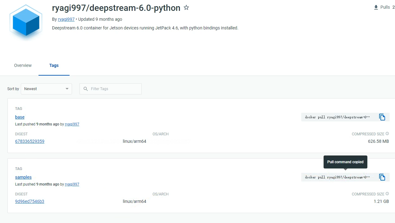Click ryagi997 author link under base tag
The height and width of the screenshot is (223, 395).
72,124
